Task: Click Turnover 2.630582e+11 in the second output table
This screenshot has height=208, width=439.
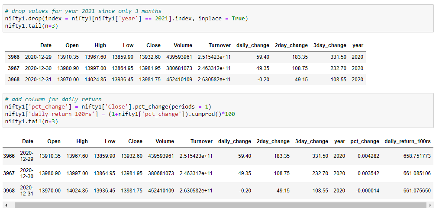Action: click(196, 191)
